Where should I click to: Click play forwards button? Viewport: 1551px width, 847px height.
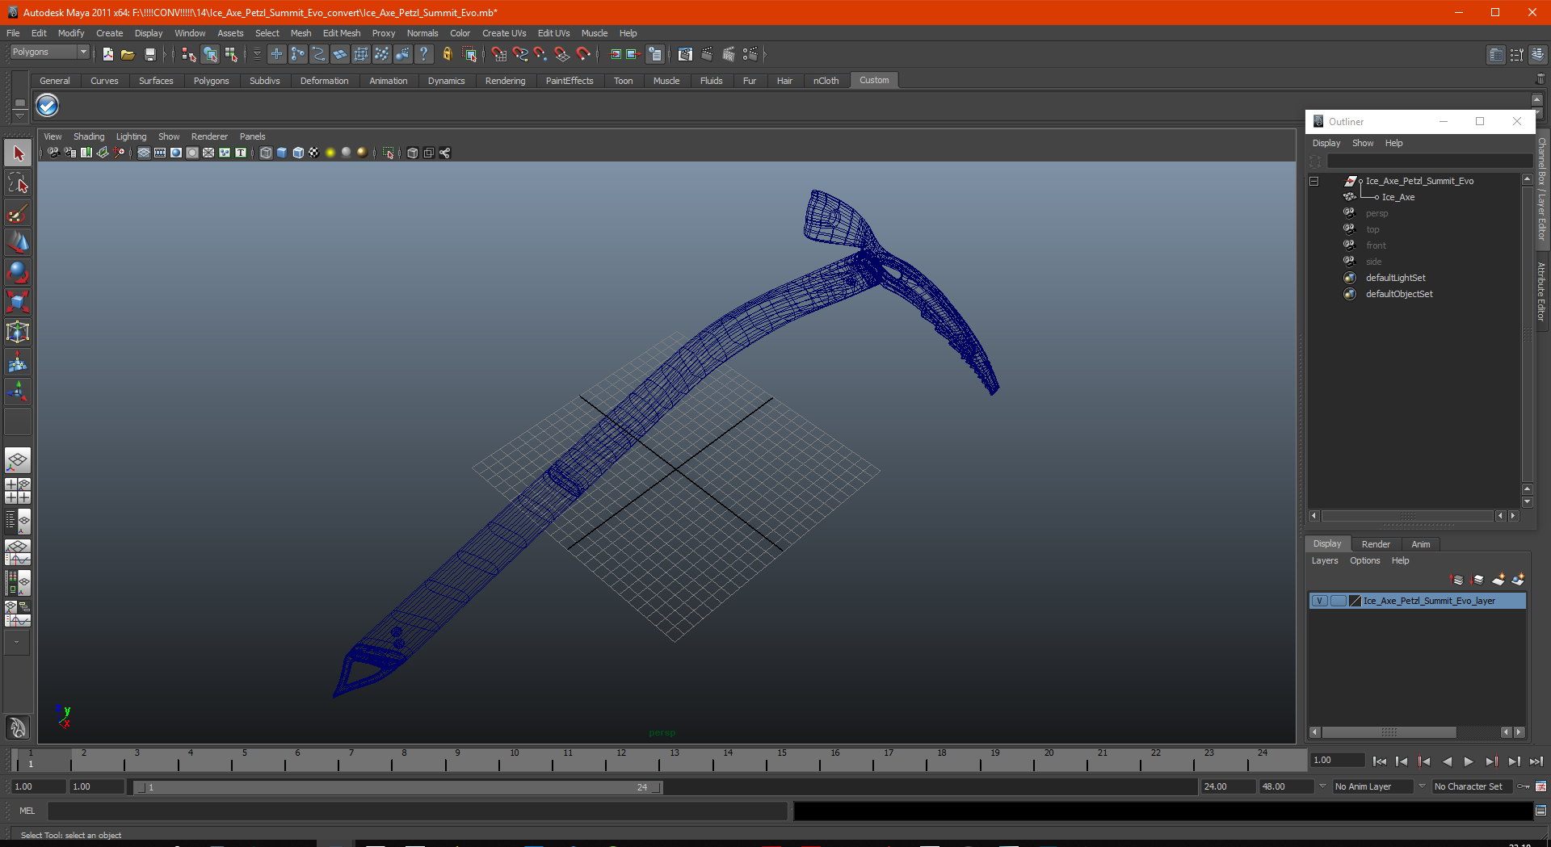[x=1469, y=761]
